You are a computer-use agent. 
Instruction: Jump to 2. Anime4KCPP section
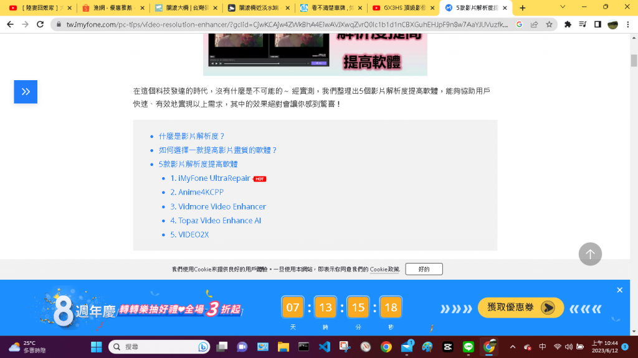tap(197, 192)
